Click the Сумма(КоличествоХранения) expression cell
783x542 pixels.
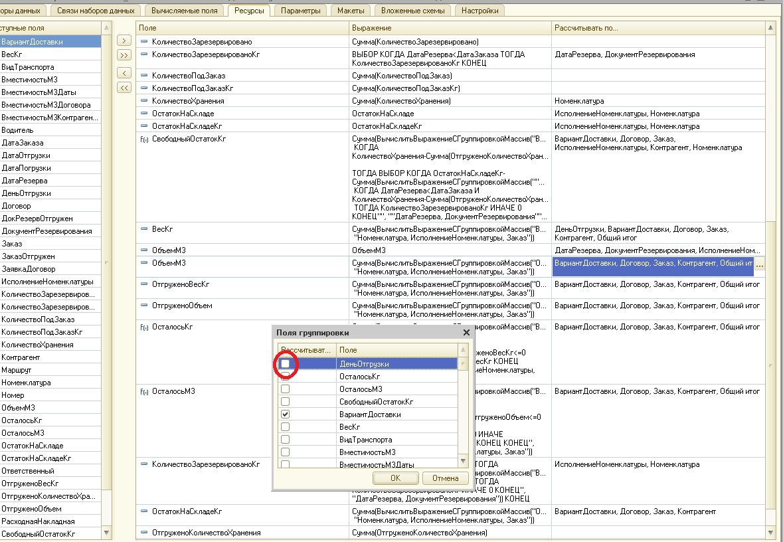450,101
